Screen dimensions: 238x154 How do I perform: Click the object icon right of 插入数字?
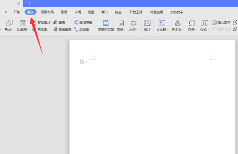pos(235,22)
